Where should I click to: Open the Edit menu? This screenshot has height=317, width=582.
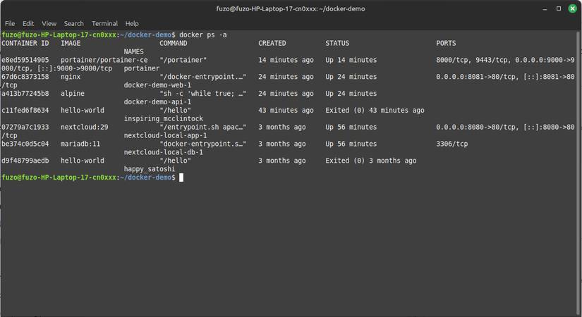[x=28, y=23]
